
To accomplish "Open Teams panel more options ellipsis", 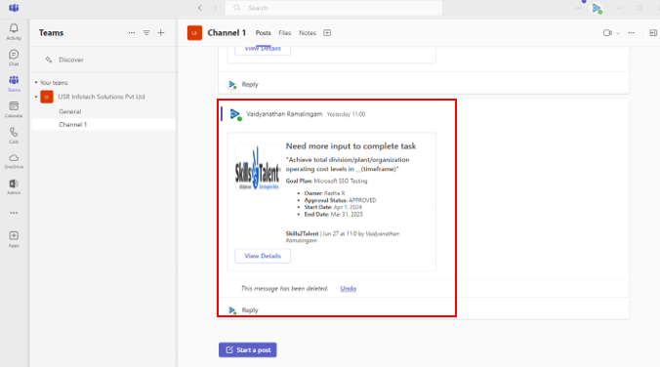I will 132,33.
